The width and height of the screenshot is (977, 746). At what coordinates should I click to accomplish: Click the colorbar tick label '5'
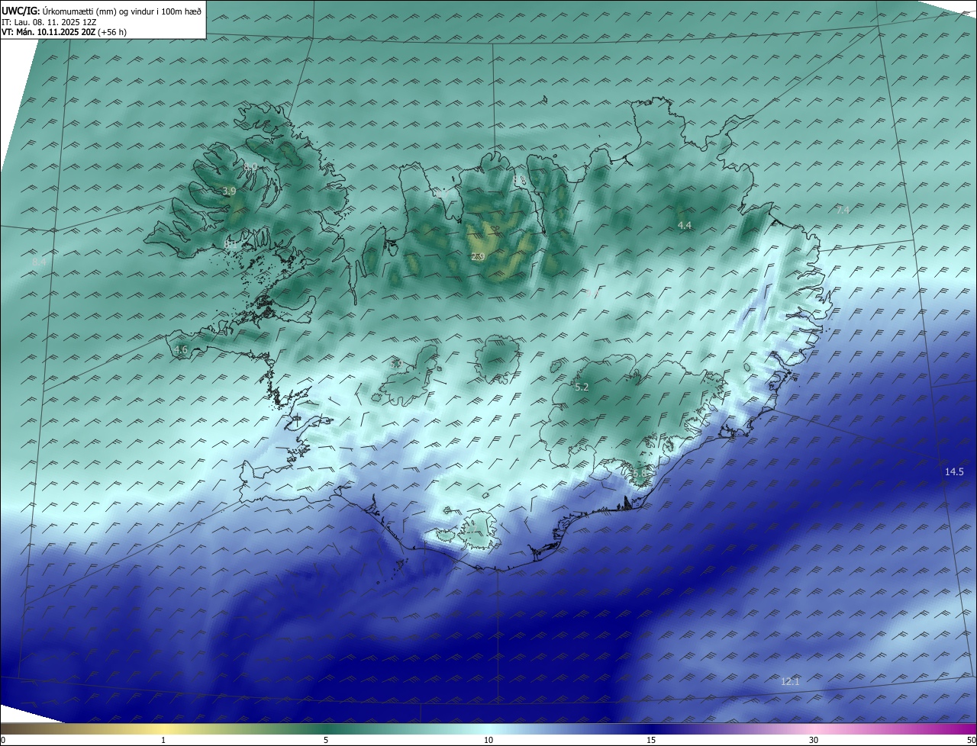pyautogui.click(x=326, y=740)
